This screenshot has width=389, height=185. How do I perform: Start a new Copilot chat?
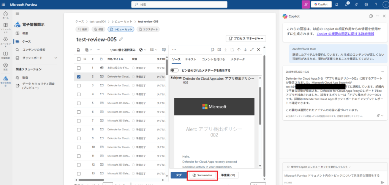371,16
